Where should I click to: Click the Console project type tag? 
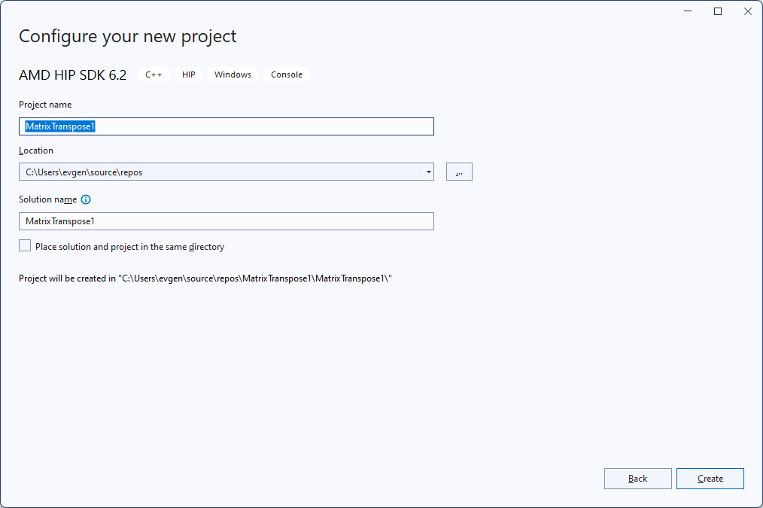tap(287, 75)
